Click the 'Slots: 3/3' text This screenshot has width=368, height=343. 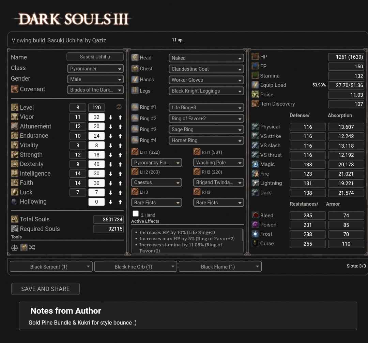(x=356, y=266)
